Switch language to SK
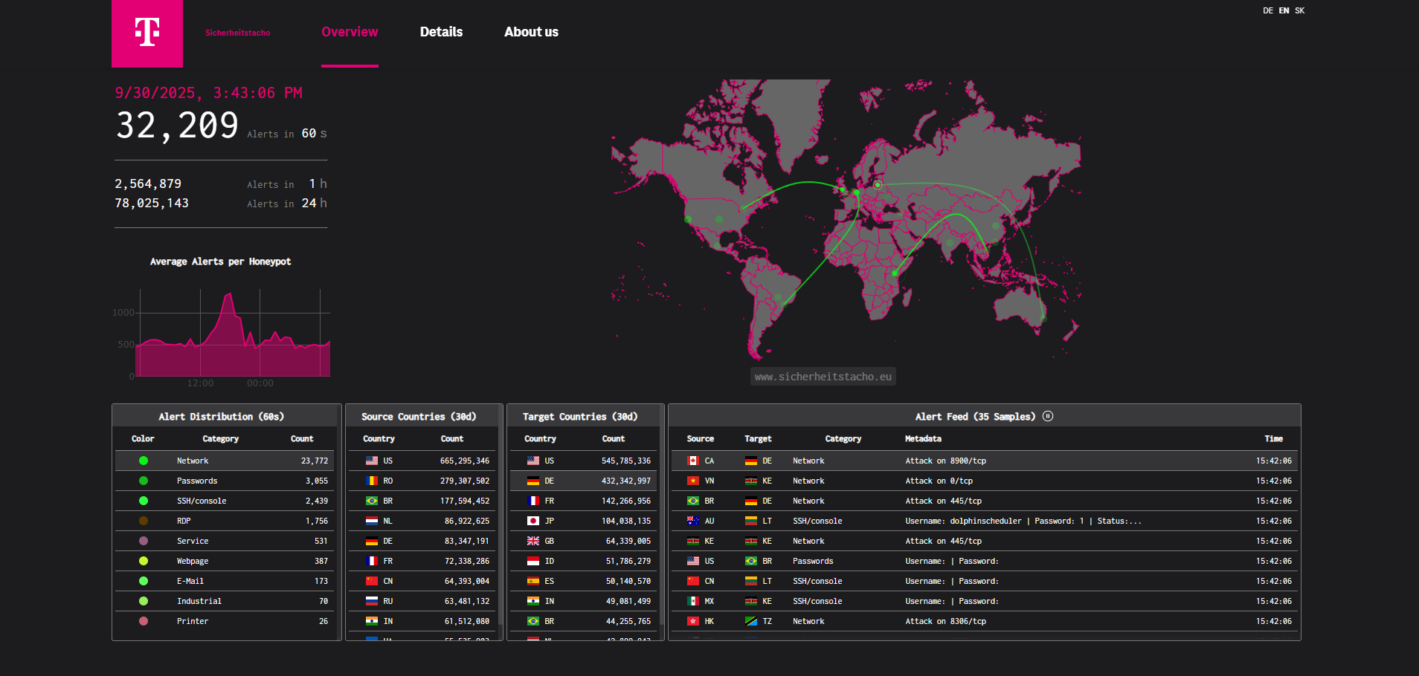Screen dimensions: 1419x676 (x=1299, y=10)
